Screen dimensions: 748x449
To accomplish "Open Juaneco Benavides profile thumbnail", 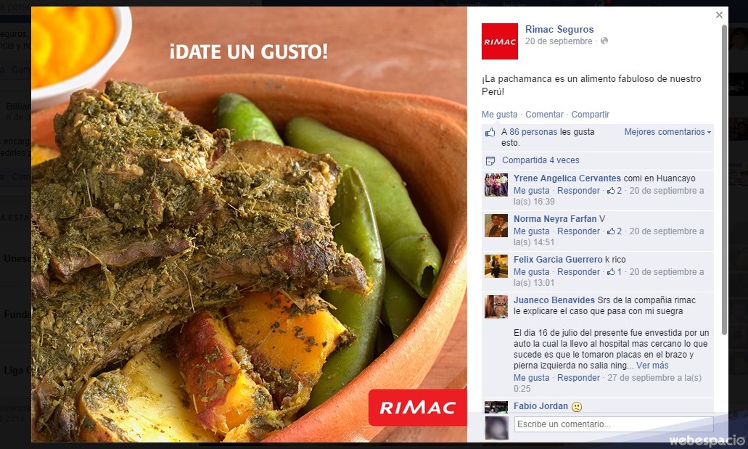I will click(x=496, y=307).
